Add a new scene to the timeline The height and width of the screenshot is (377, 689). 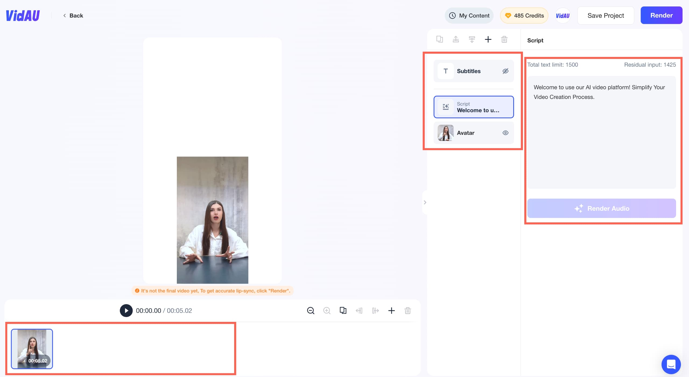coord(391,311)
